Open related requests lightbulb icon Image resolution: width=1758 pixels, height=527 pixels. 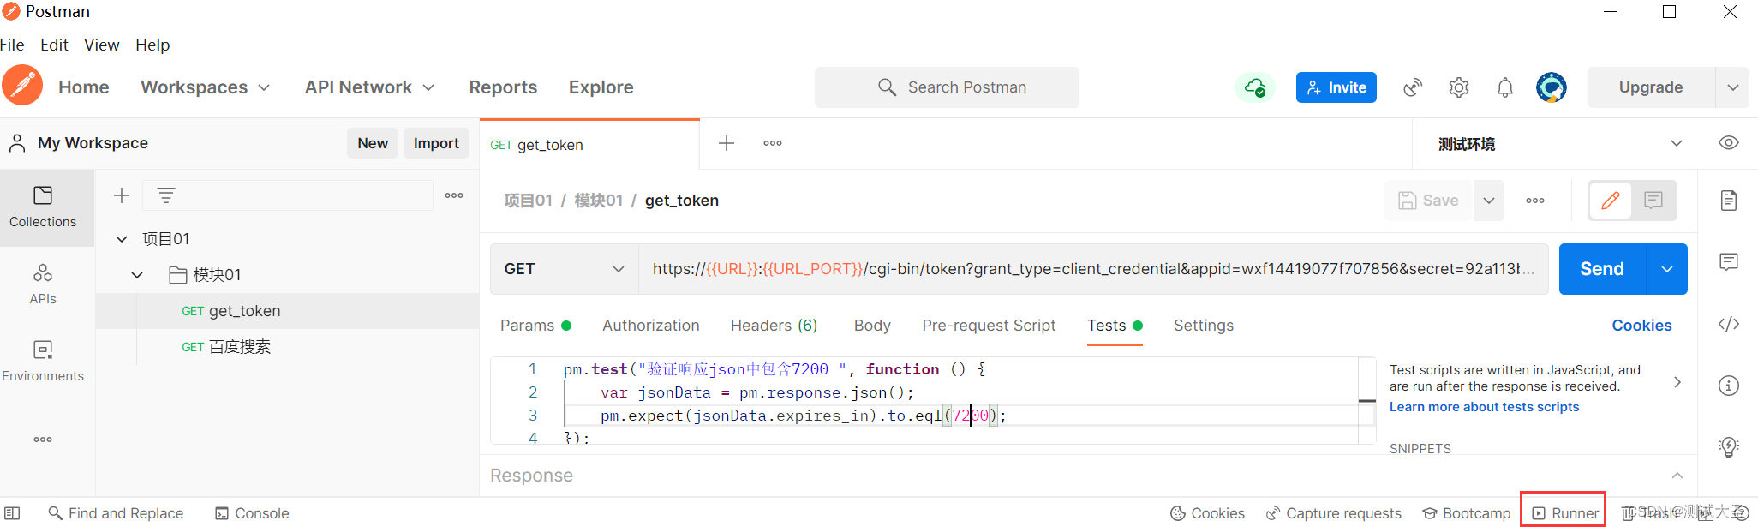[1729, 447]
